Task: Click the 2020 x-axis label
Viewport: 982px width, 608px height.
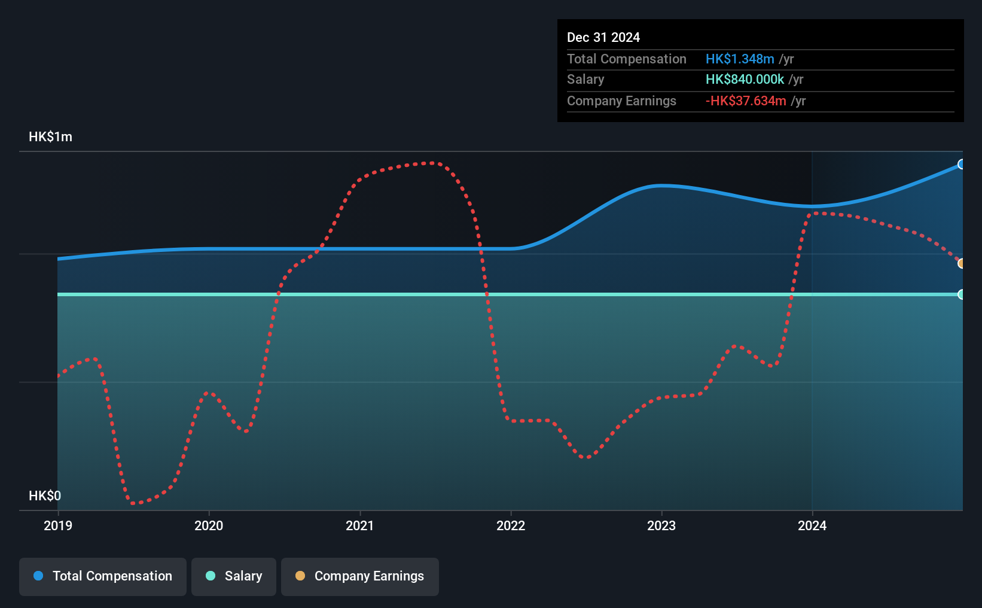Action: pyautogui.click(x=209, y=525)
